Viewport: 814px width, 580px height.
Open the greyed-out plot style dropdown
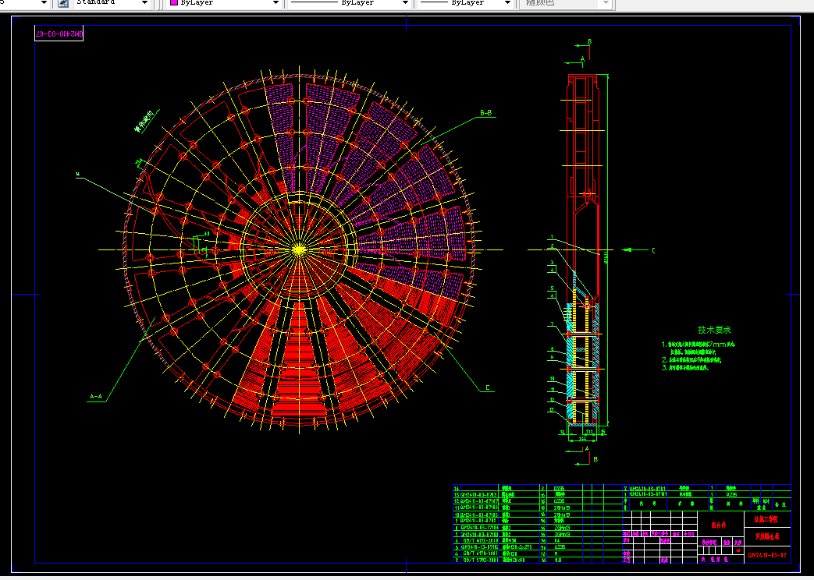coord(606,2)
